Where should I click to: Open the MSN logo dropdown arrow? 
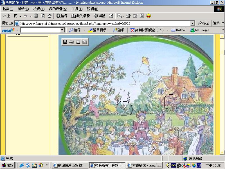click(x=18, y=30)
